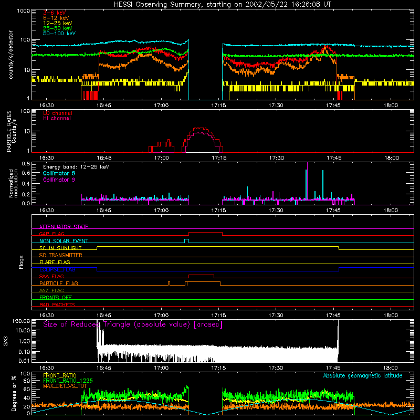Click the NON SOLAR EVENT flag label
420x420 pixels.
click(64, 241)
